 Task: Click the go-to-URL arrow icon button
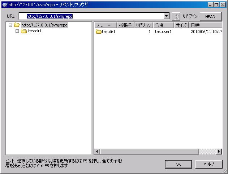click(176, 16)
